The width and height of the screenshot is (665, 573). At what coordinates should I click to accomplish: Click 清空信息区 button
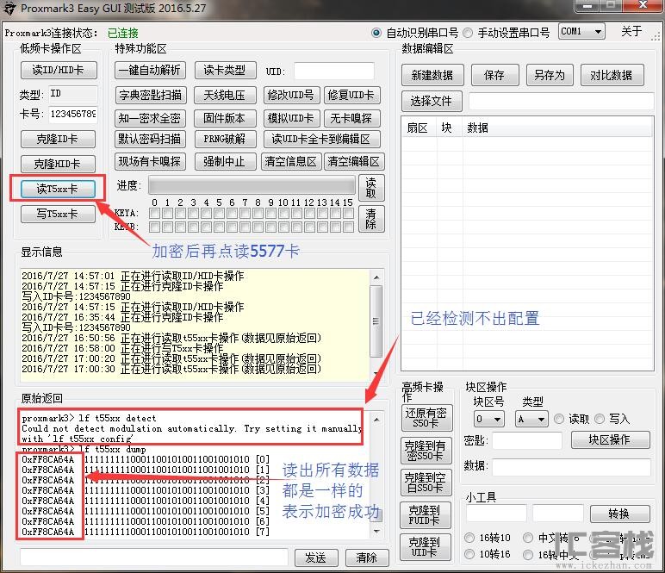click(x=291, y=162)
